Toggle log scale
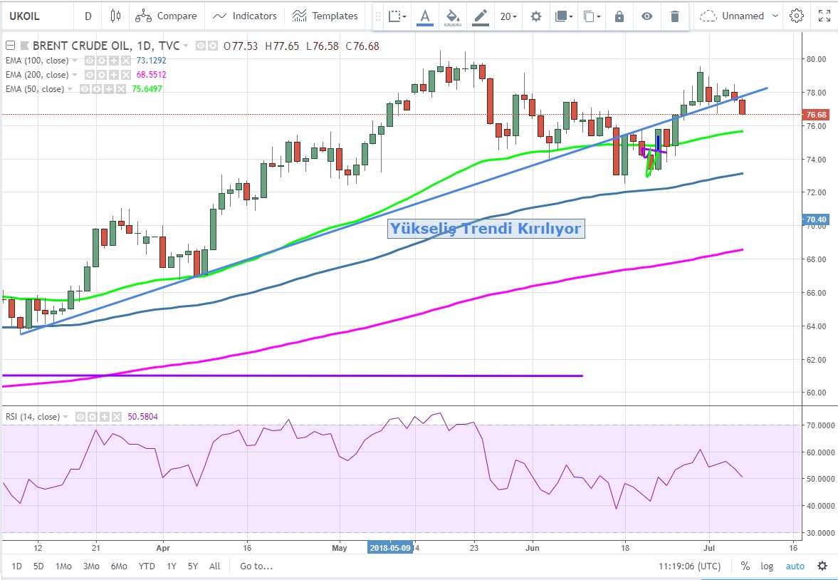Viewport: 838px width, 580px height. point(767,566)
